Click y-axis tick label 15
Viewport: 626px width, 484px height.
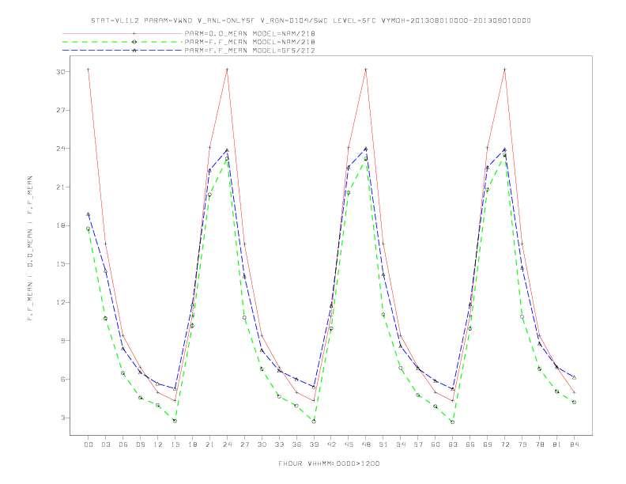[x=61, y=264]
